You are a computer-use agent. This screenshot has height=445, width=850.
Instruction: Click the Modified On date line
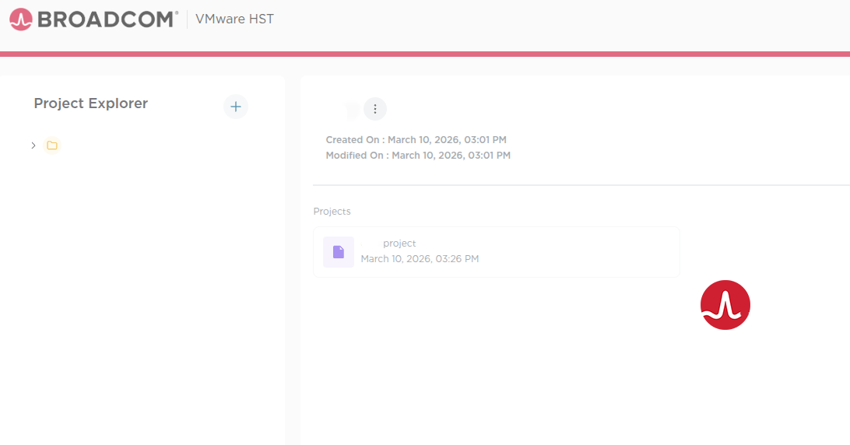418,156
